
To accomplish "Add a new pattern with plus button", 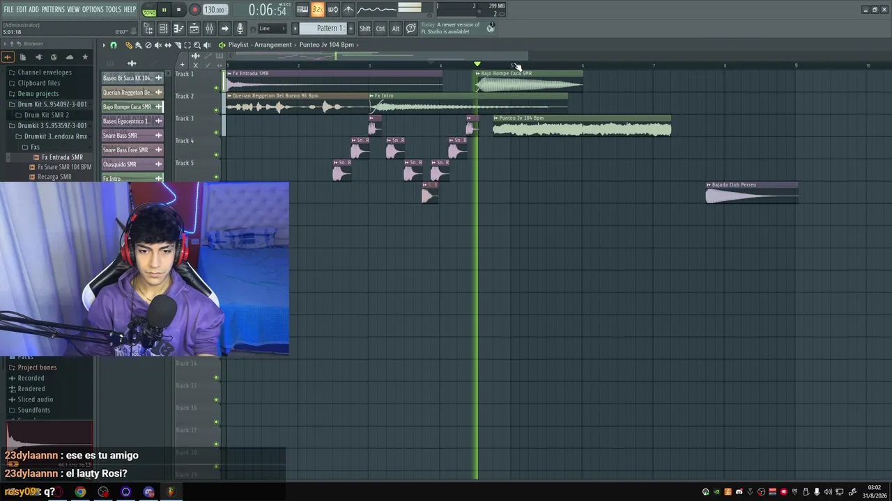I will point(351,29).
